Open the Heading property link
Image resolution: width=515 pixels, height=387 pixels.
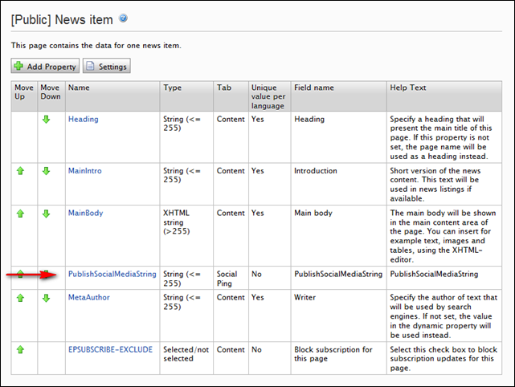point(83,119)
